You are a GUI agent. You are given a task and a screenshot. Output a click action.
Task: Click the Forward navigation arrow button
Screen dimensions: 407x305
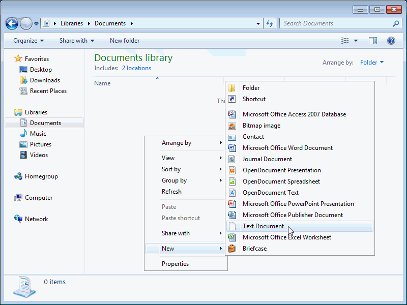tap(26, 23)
